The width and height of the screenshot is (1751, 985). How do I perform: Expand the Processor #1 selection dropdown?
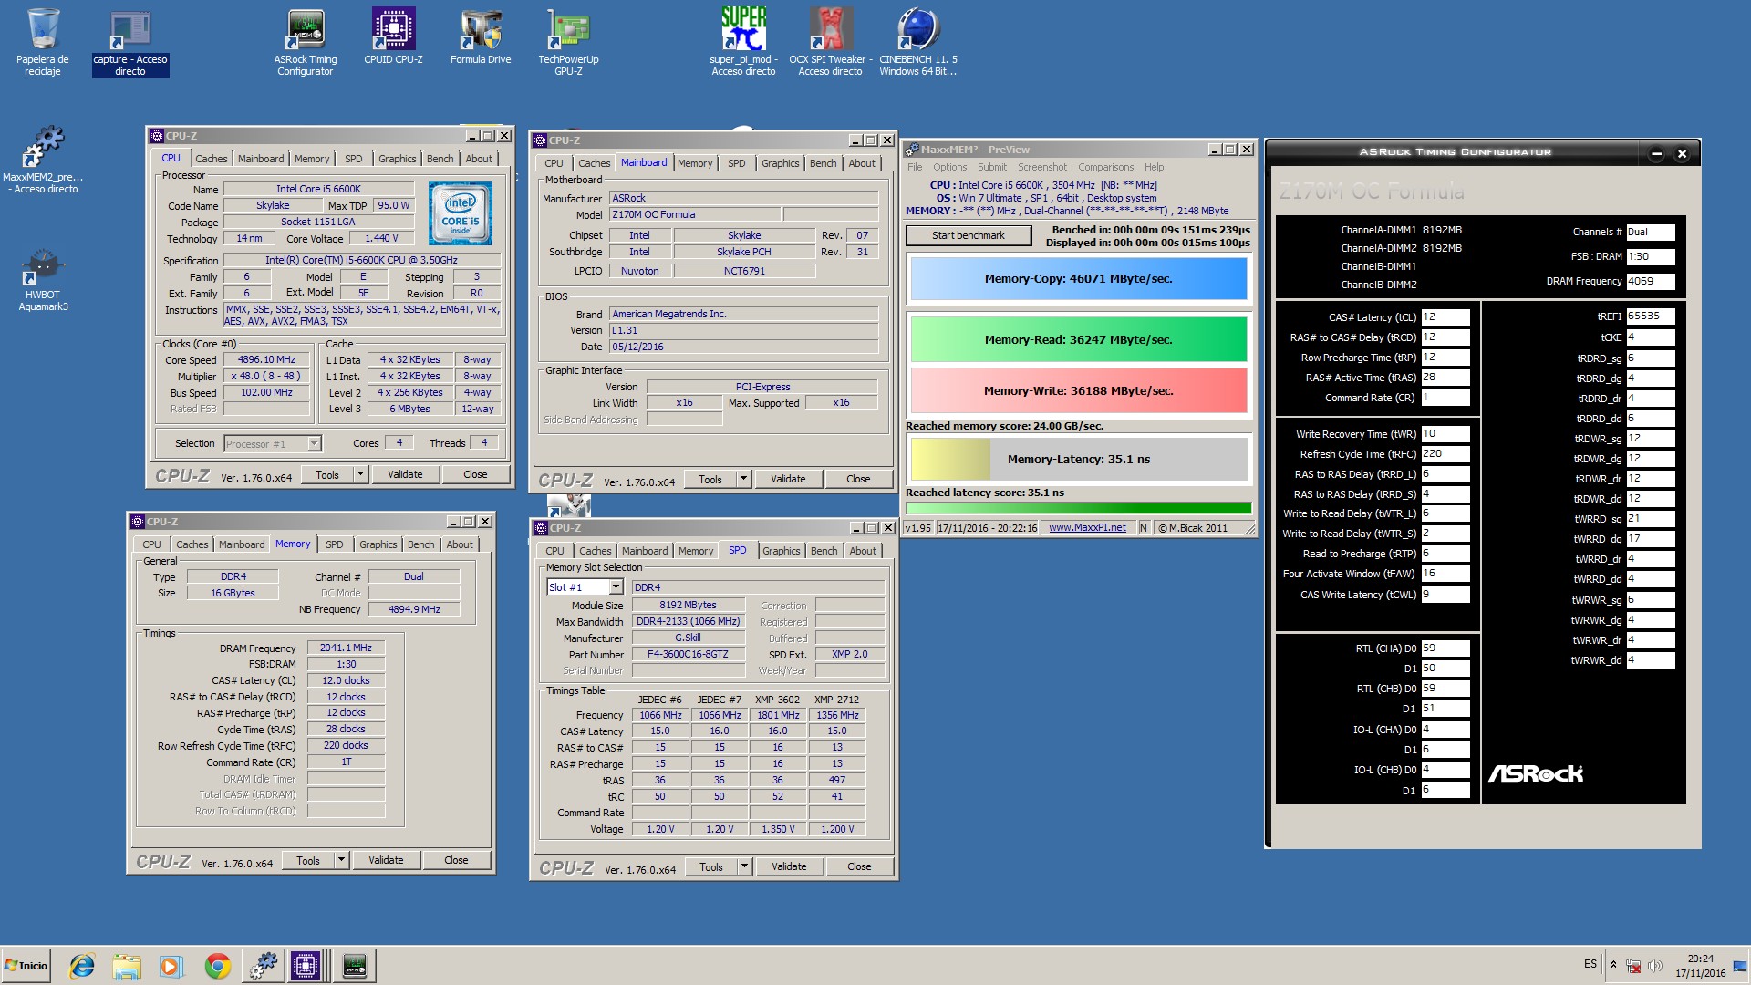coord(314,444)
